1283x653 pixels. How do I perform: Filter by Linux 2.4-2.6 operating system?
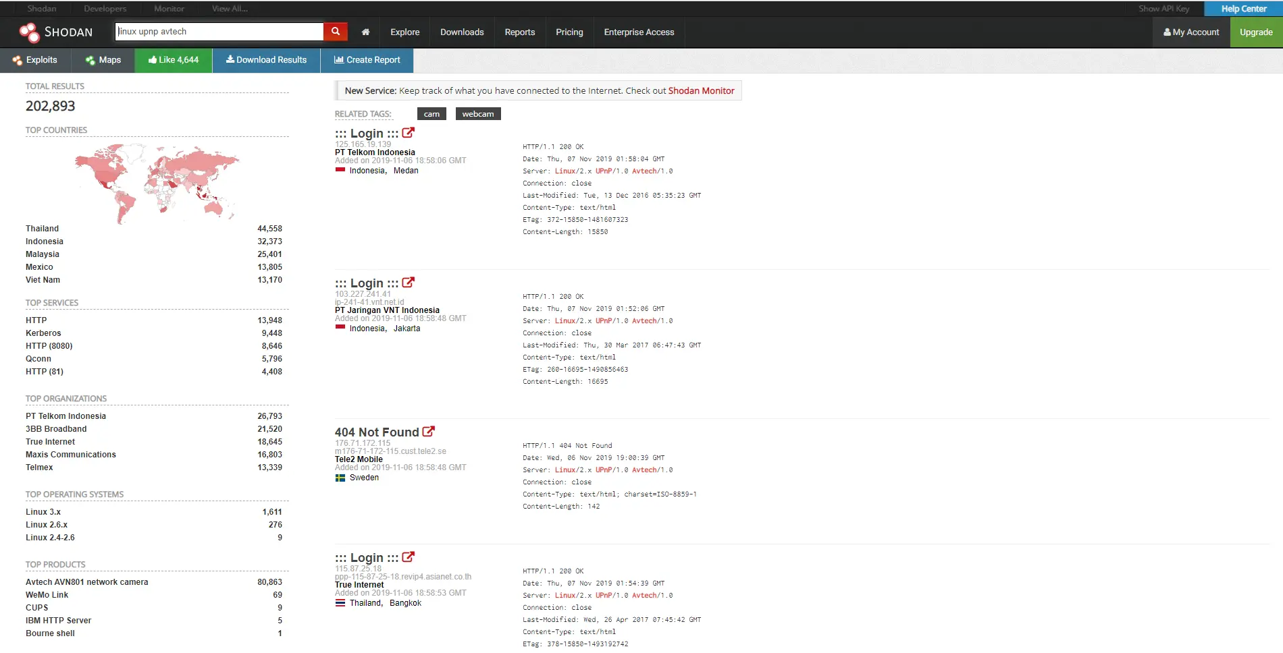pos(50,538)
